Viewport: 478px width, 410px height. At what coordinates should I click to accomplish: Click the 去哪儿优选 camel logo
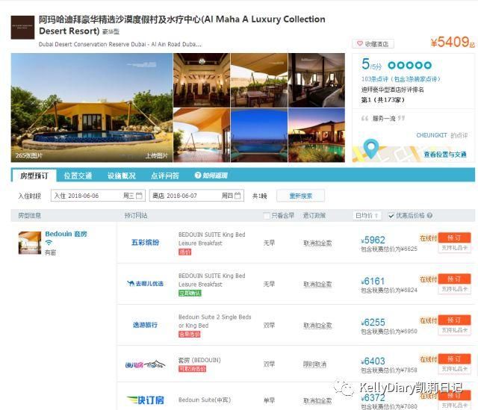coord(145,284)
